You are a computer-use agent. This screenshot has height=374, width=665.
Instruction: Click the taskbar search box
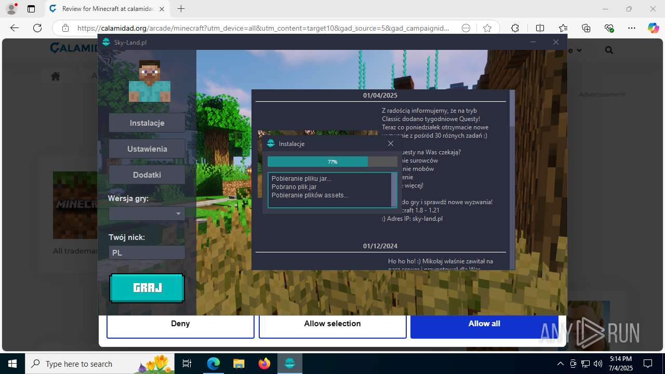pyautogui.click(x=101, y=364)
